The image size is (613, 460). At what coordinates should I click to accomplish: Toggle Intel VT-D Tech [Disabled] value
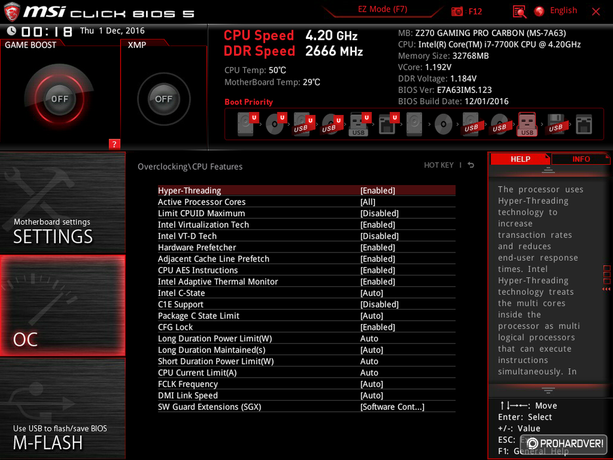pyautogui.click(x=380, y=236)
